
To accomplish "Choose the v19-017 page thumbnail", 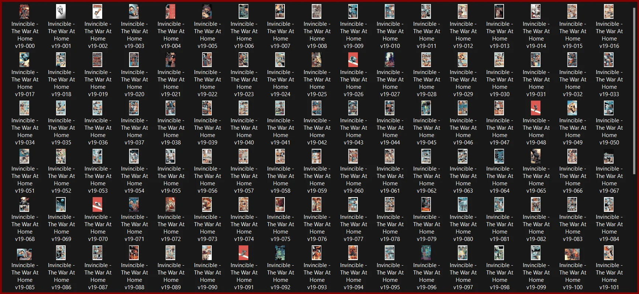I will point(25,60).
